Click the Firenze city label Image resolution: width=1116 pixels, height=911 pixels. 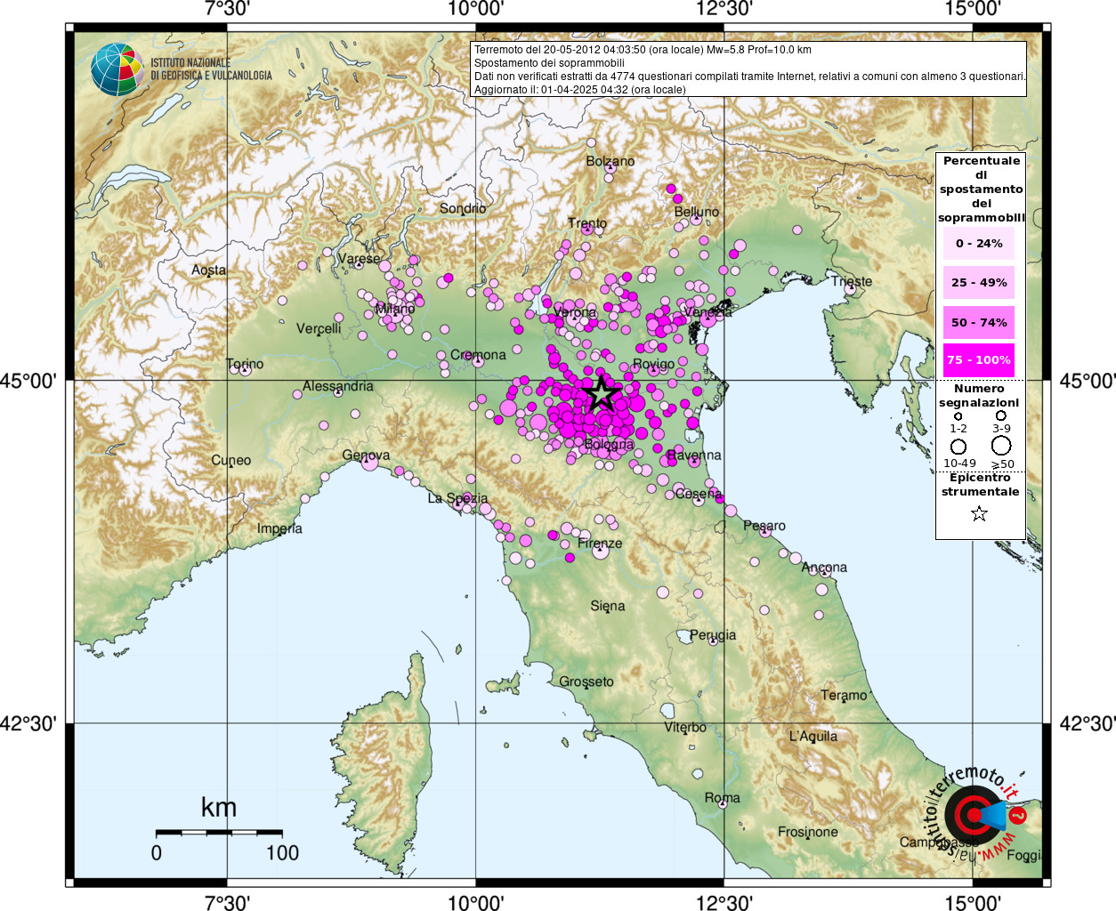tap(600, 543)
